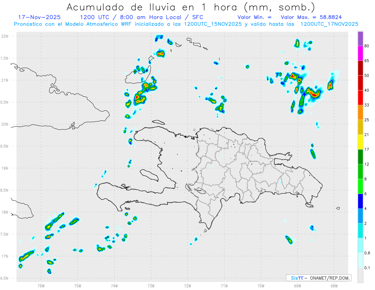This screenshot has height=290, width=375.
Task: Click the '18N' latitude axis label
Action: point(5,212)
